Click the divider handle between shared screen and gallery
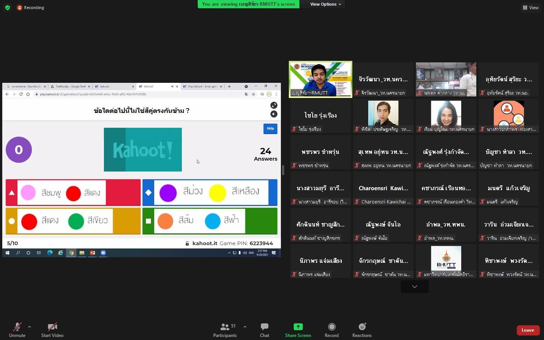This screenshot has width=544, height=340. (x=283, y=170)
